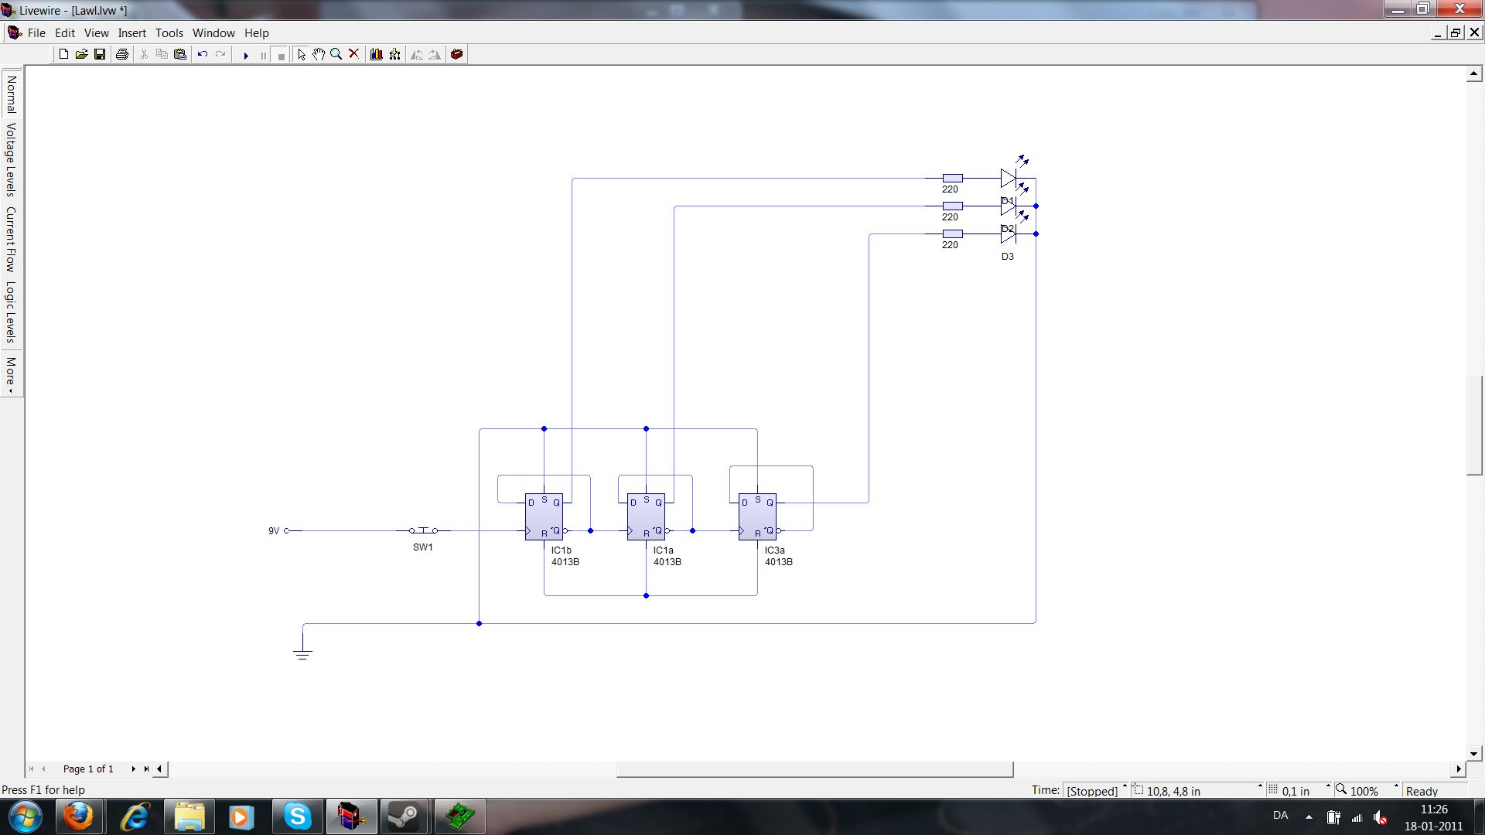Open Skype from the taskbar
Image resolution: width=1485 pixels, height=835 pixels.
pos(297,816)
